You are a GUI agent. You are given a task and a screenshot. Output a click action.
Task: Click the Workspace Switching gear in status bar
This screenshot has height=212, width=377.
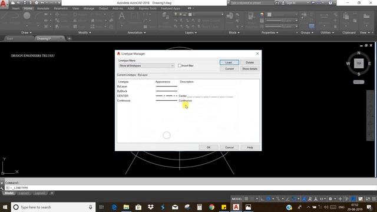pos(330,199)
